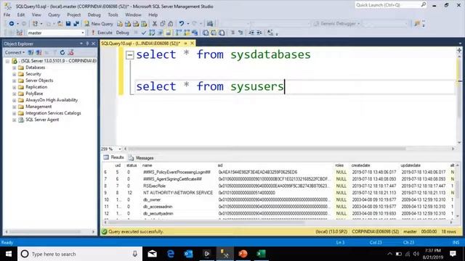Expand the Server Objects node
This screenshot has height=261, width=465.
click(15, 80)
